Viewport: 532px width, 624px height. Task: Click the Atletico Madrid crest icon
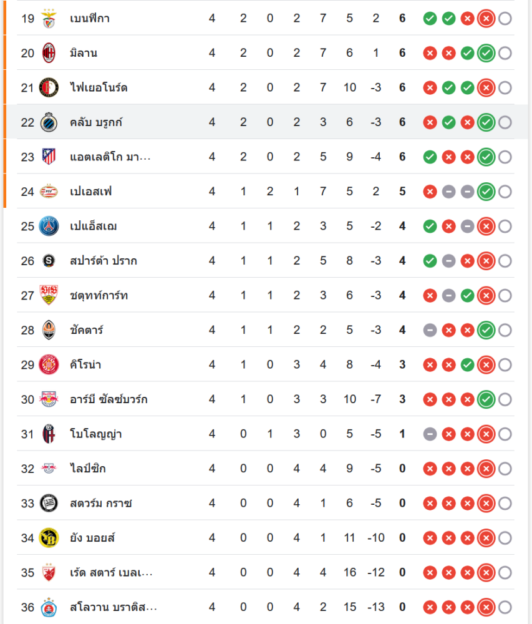[x=49, y=157]
